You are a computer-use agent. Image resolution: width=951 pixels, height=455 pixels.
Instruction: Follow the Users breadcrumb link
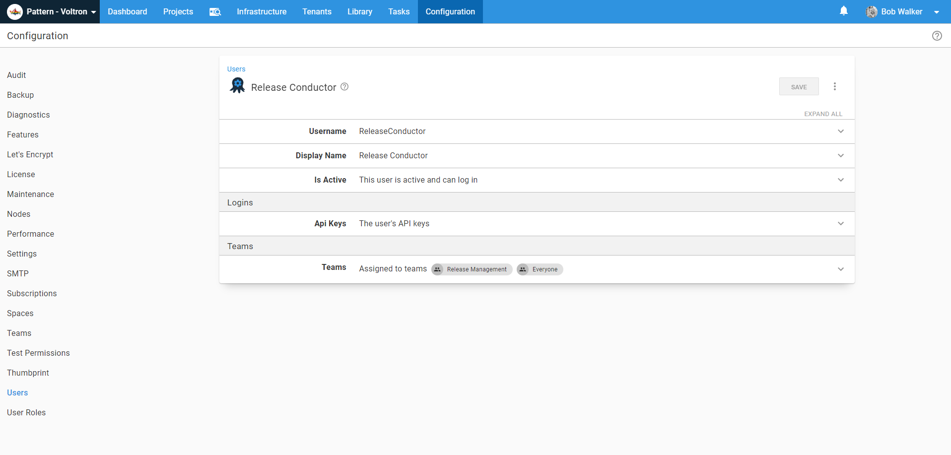click(x=236, y=69)
